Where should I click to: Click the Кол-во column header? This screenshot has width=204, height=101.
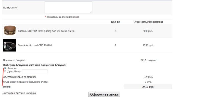116,22
